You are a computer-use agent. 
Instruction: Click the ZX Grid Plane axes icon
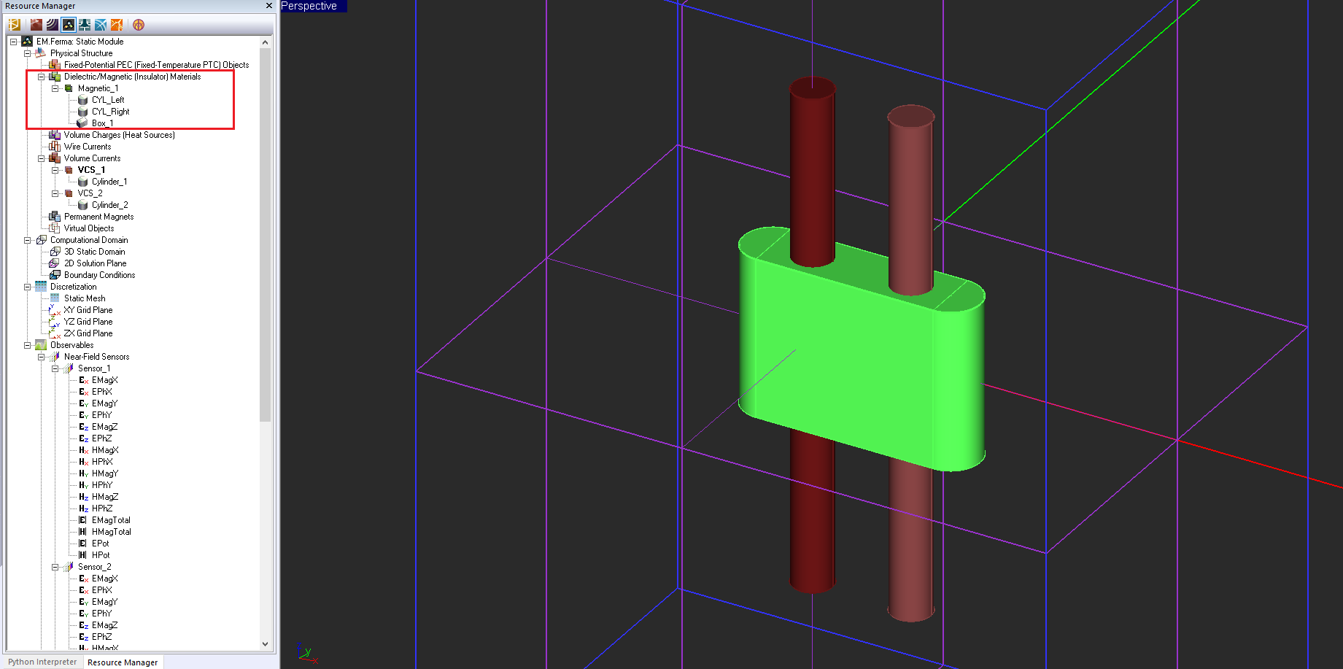pyautogui.click(x=55, y=333)
